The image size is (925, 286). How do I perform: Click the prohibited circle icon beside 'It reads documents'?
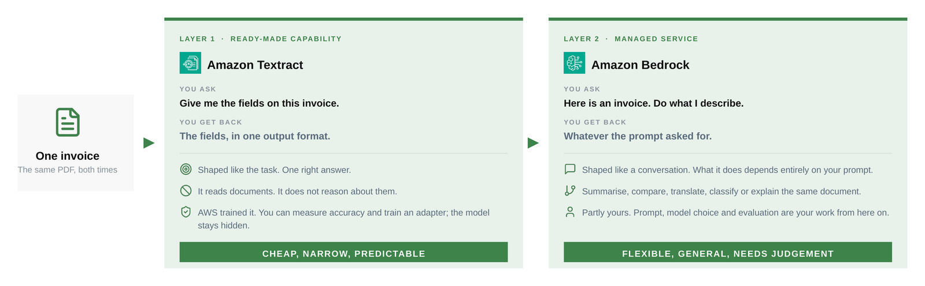coord(186,190)
